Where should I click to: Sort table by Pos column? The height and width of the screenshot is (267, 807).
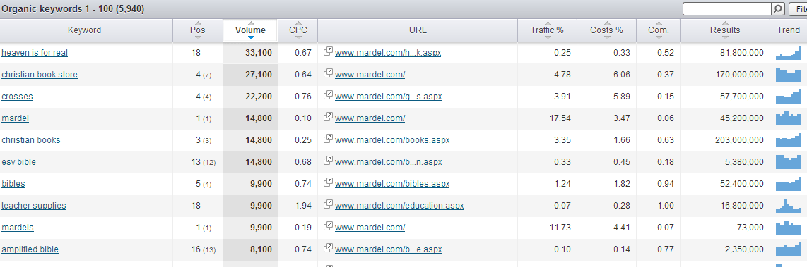(x=198, y=30)
